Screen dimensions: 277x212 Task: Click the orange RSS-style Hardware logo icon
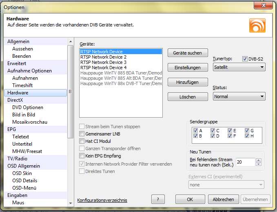pos(257,25)
